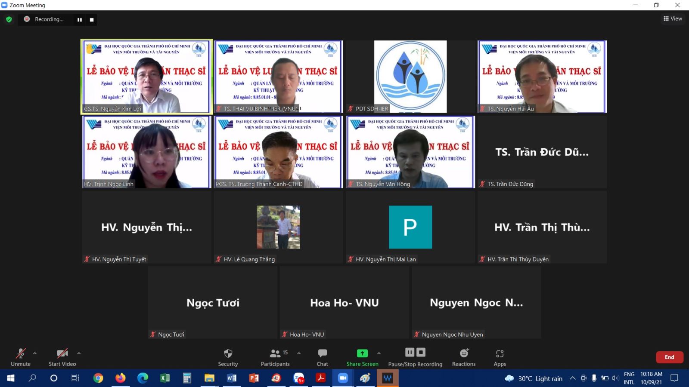Expand Share Screen options arrow
Viewport: 689px width, 387px height.
[x=379, y=353]
